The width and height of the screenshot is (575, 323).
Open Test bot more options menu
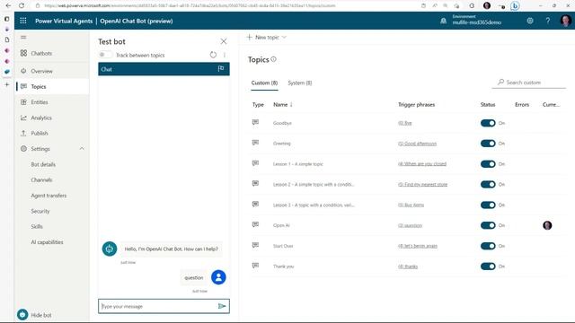click(x=225, y=55)
